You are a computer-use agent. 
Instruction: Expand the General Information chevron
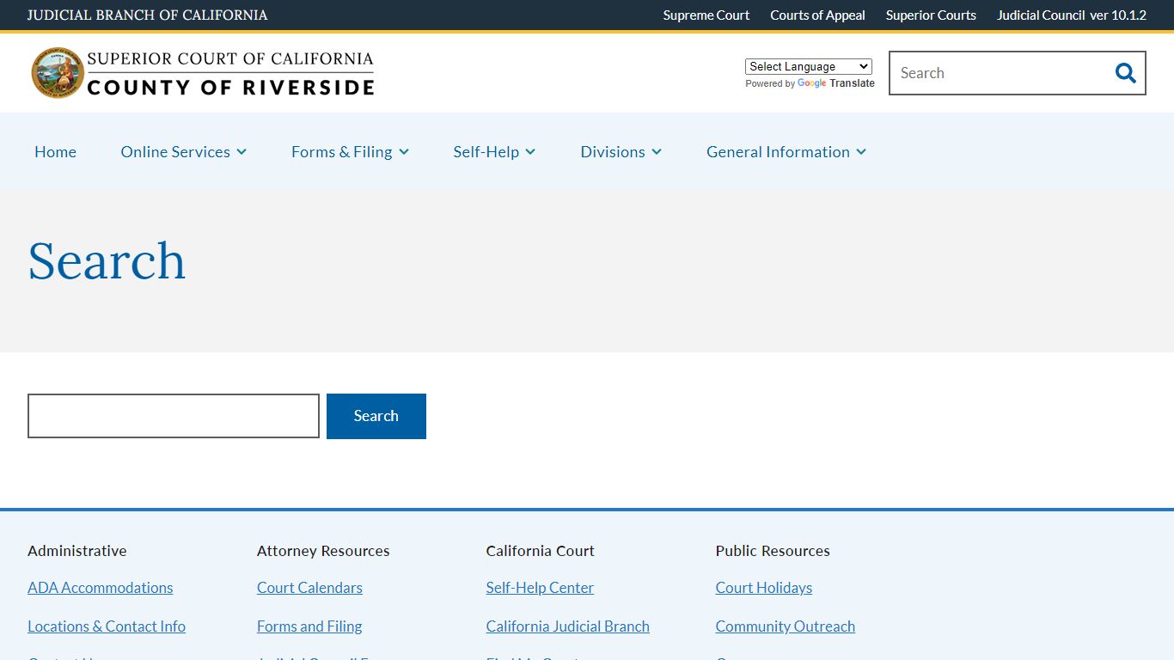(x=861, y=152)
